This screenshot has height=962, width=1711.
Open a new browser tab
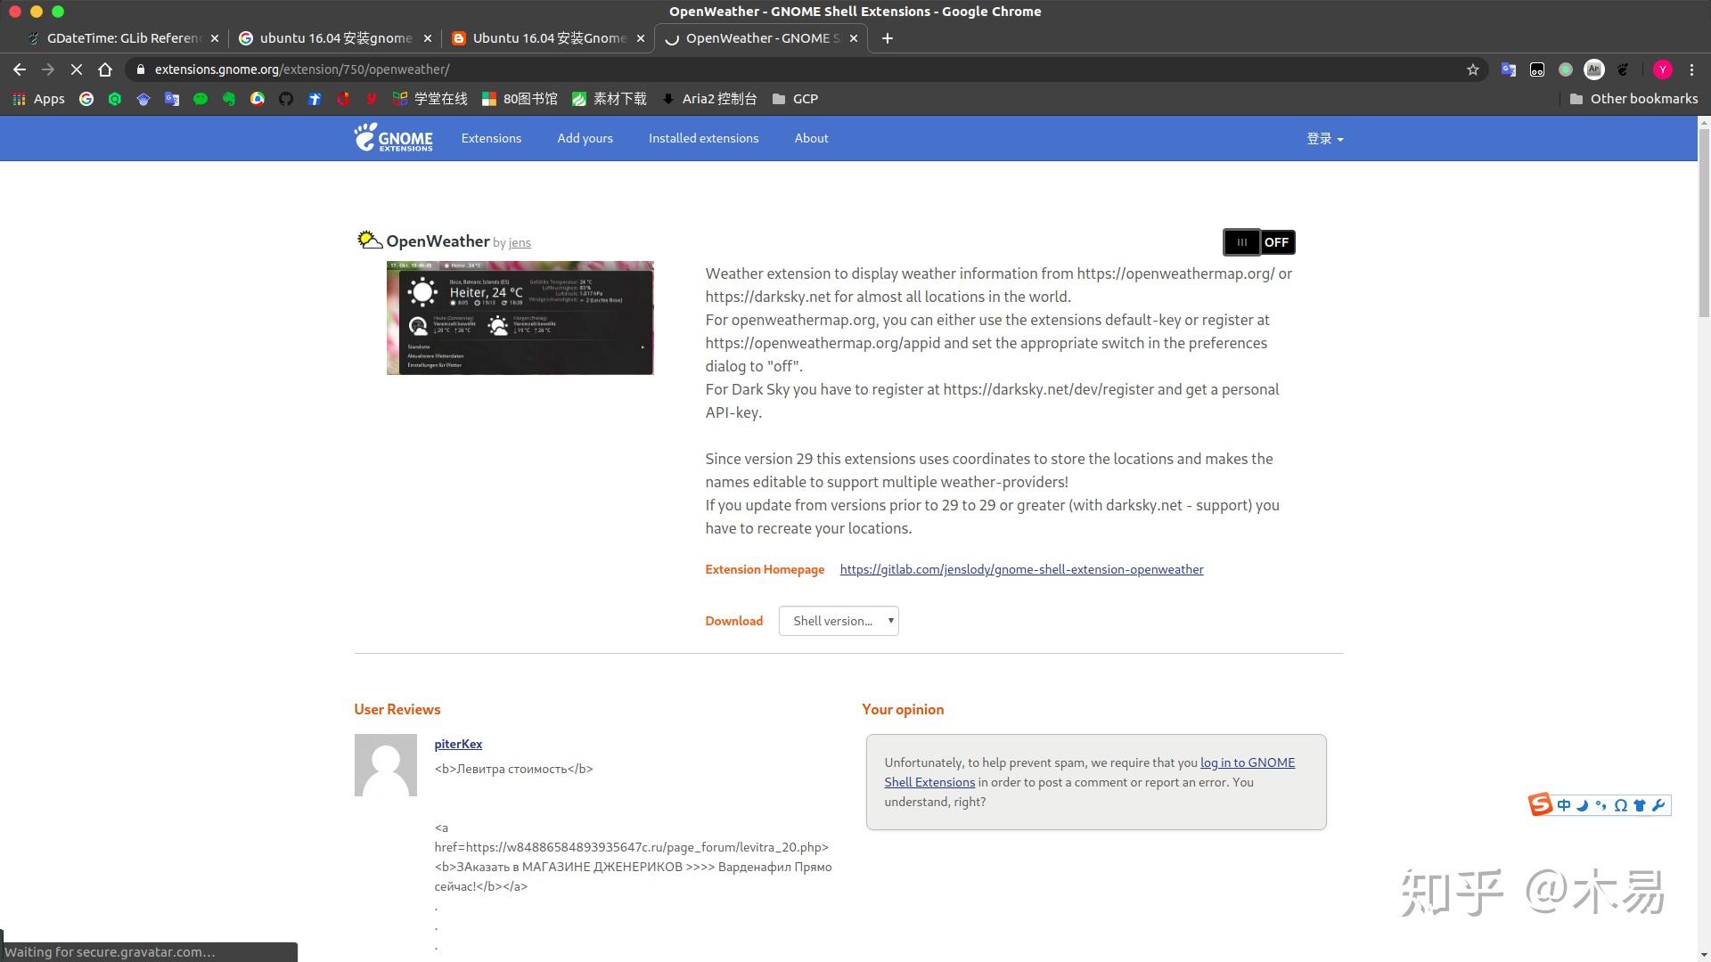[x=887, y=38]
